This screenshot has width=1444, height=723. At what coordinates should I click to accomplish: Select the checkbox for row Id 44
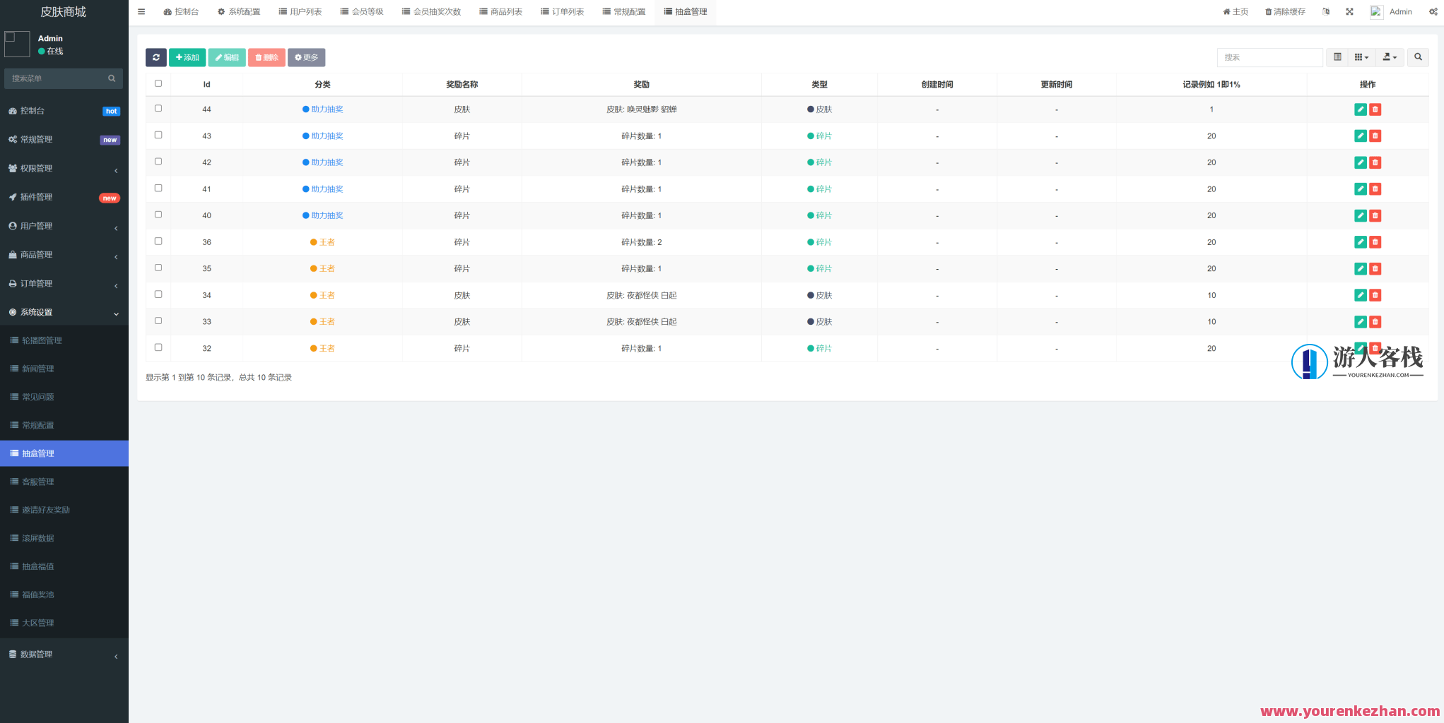158,109
